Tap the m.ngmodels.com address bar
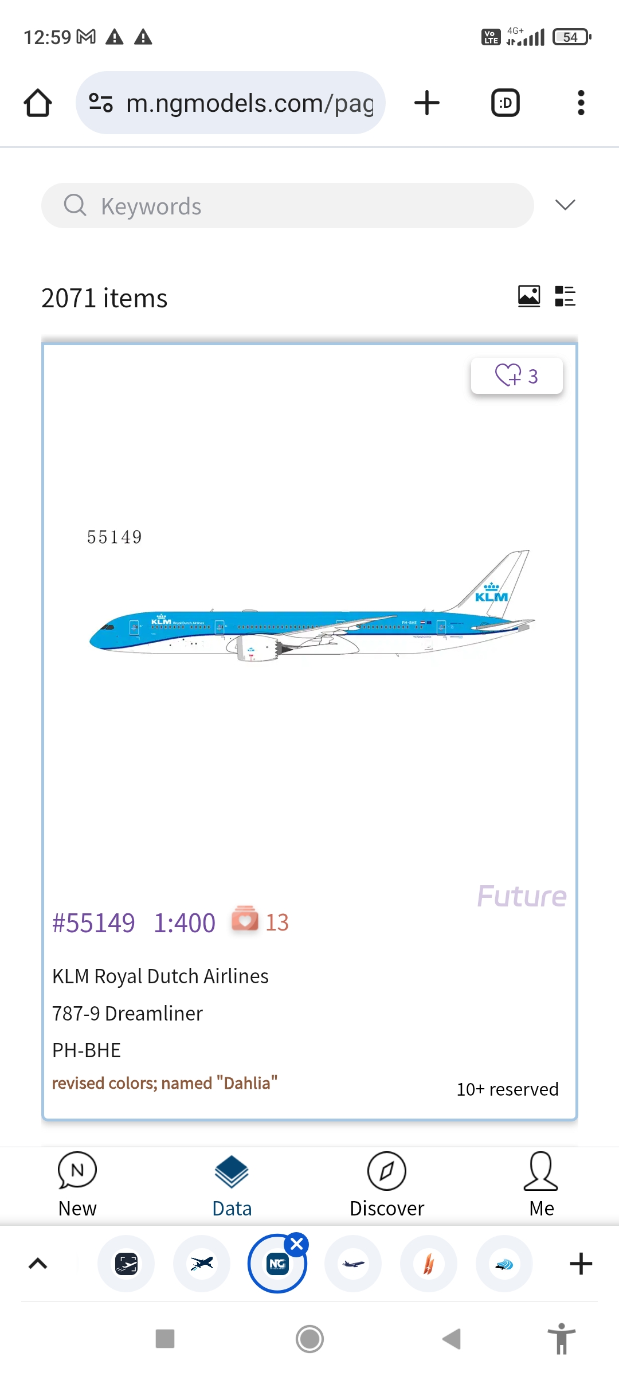Viewport: 619px width, 1376px height. 250,103
